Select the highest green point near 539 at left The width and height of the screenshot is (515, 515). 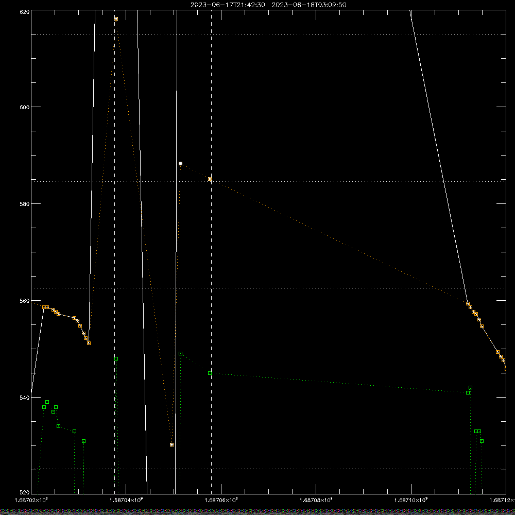tap(47, 402)
